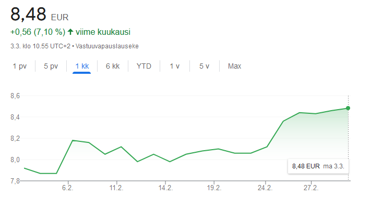Show the Max time range
Viewport: 371px width, 198px height.
tap(234, 66)
